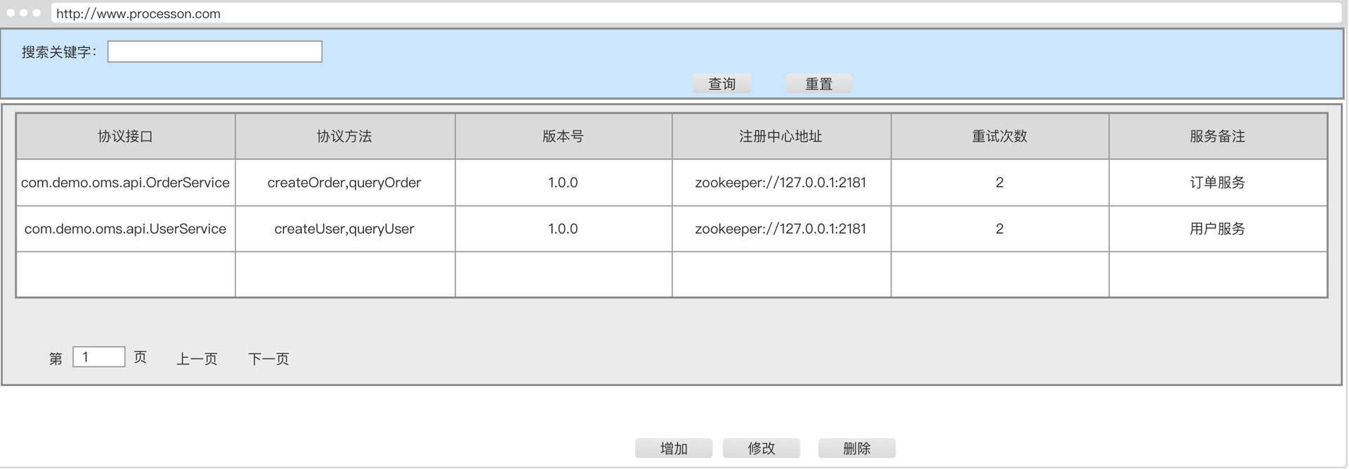The image size is (1349, 469).
Task: Select the 协议方法 column header
Action: pos(344,136)
